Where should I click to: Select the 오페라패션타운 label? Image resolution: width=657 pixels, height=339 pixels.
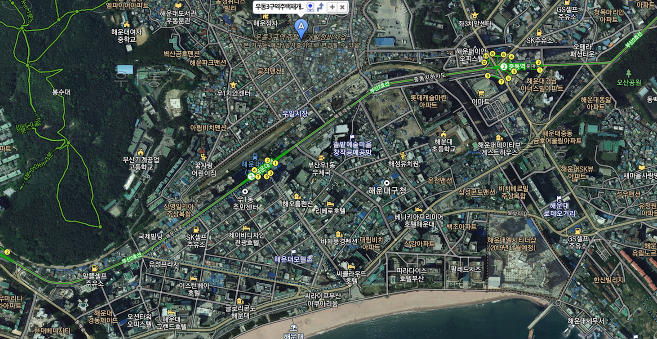click(582, 50)
